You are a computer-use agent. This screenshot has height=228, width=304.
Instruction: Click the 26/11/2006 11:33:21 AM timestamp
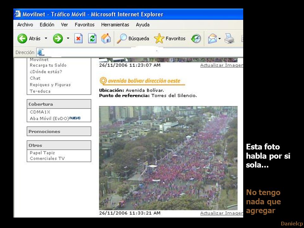pyautogui.click(x=130, y=213)
